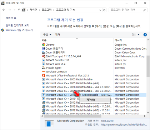Sort by the 게시자 column header
150x130 pixels.
coord(130,40)
